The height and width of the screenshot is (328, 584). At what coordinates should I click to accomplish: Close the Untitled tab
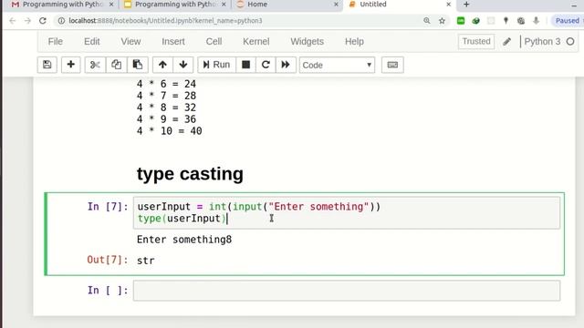click(448, 5)
